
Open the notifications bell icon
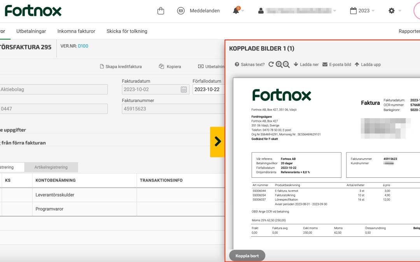236,11
